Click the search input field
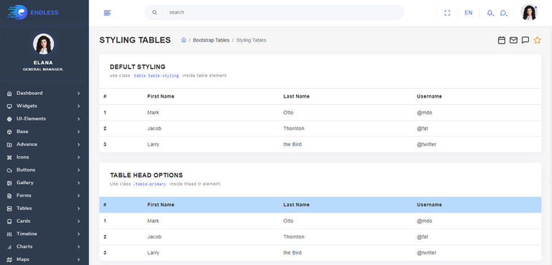The height and width of the screenshot is (265, 552). click(283, 12)
